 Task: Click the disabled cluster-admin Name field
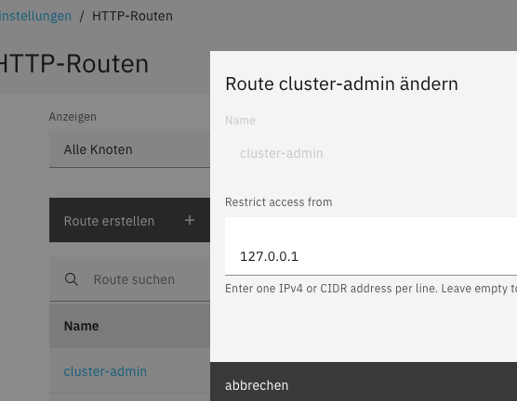[x=371, y=153]
